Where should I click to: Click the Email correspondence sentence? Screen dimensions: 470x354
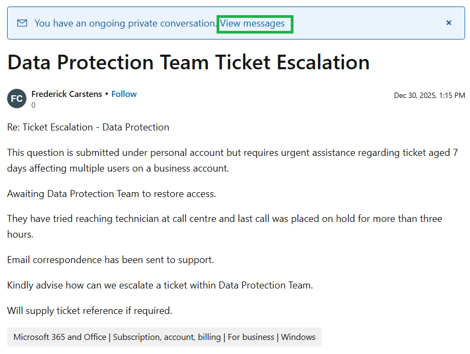[x=110, y=260]
